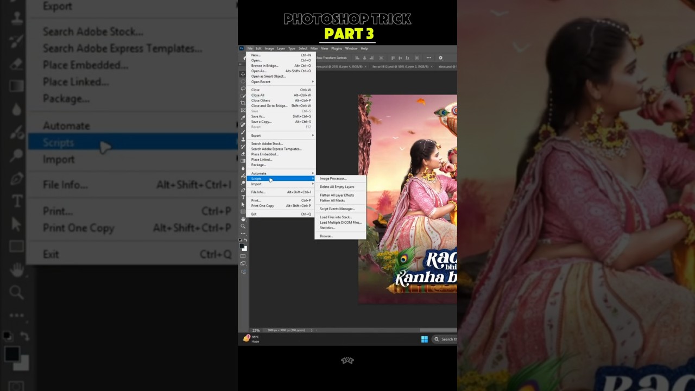Collapse toolbar with double-arrow toggle
695x391 pixels.
241,64
